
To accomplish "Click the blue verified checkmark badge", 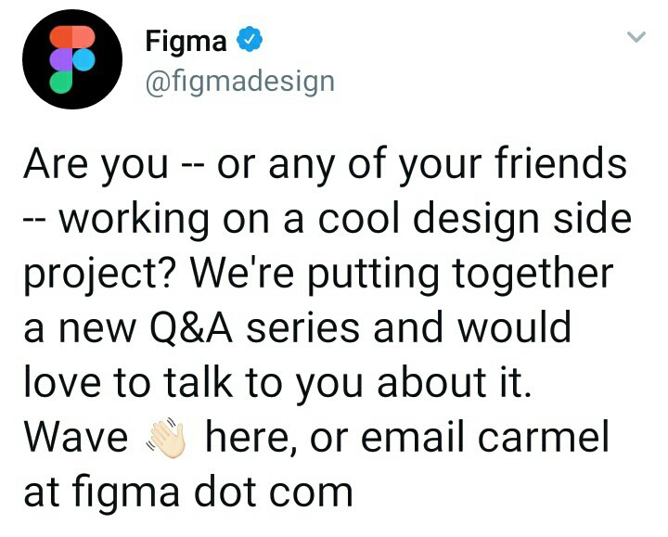I will (249, 40).
